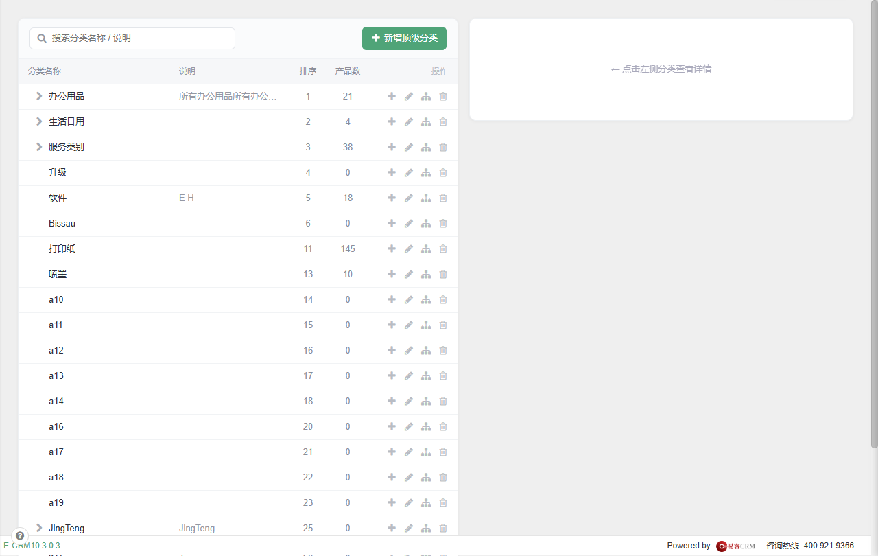Expand the 服务类别 category
The image size is (878, 556).
pyautogui.click(x=39, y=147)
